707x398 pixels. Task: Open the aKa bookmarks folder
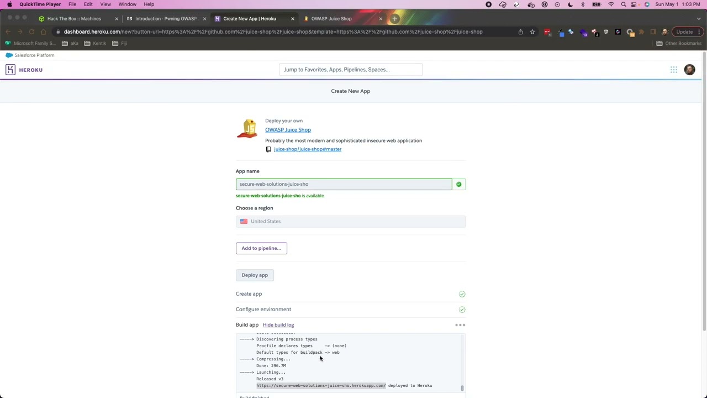pyautogui.click(x=70, y=43)
